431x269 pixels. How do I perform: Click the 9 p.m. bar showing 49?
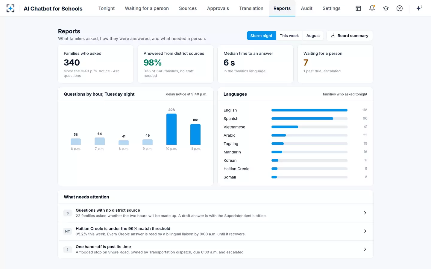click(x=148, y=142)
